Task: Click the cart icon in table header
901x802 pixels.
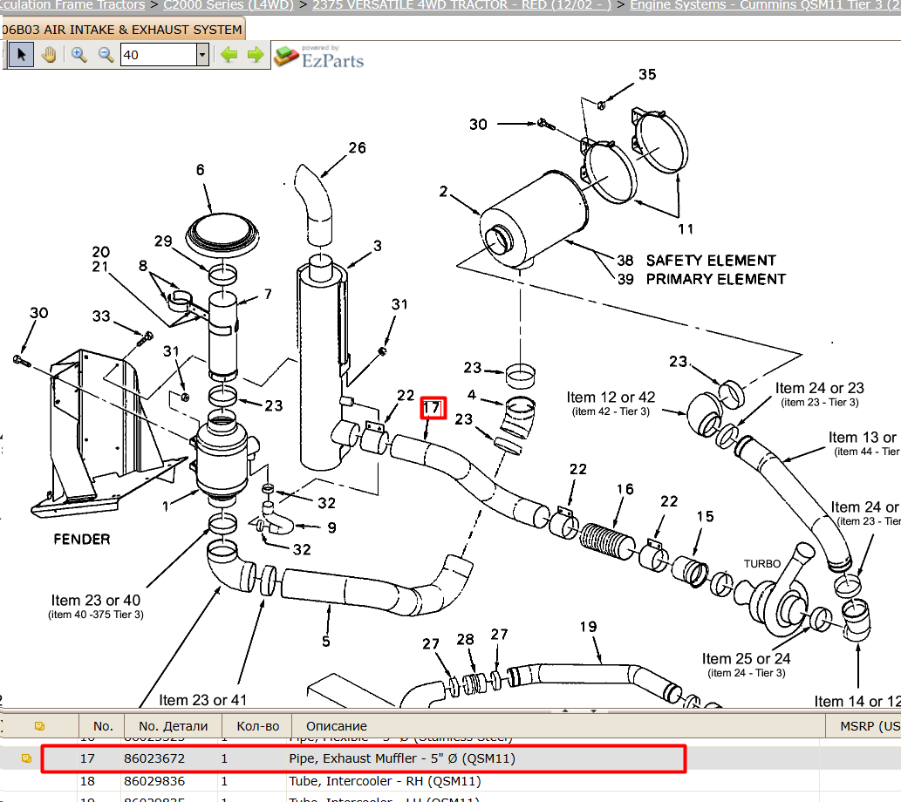Action: pyautogui.click(x=39, y=726)
